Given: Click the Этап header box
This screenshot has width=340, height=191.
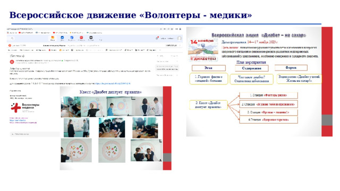Looking at the screenshot, I should tap(209, 68).
